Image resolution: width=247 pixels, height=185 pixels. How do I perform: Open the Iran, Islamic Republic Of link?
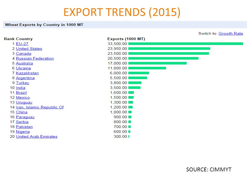[40, 107]
